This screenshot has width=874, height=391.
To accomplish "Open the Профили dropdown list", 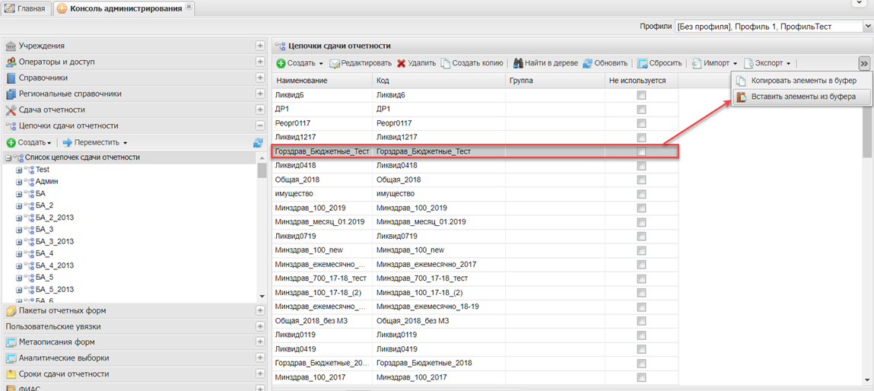I will [x=867, y=27].
